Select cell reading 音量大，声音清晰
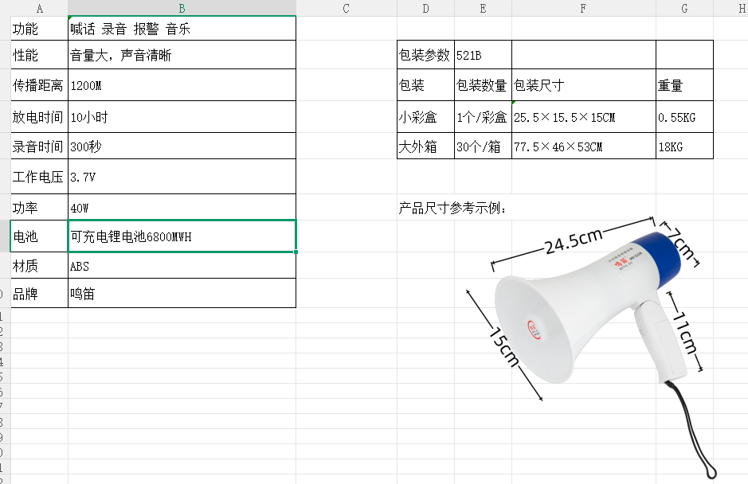The height and width of the screenshot is (484, 748). coord(182,55)
